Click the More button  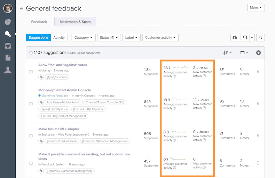[256, 7]
